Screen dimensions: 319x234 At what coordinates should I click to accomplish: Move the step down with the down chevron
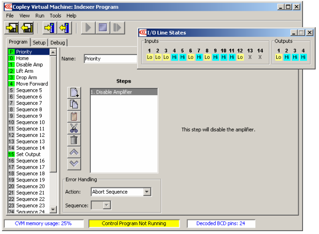coord(74,164)
